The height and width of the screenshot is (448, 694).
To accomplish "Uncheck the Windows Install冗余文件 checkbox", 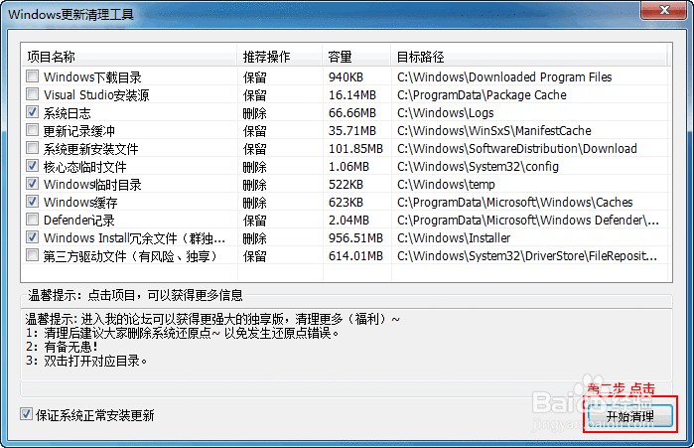I will 32,236.
